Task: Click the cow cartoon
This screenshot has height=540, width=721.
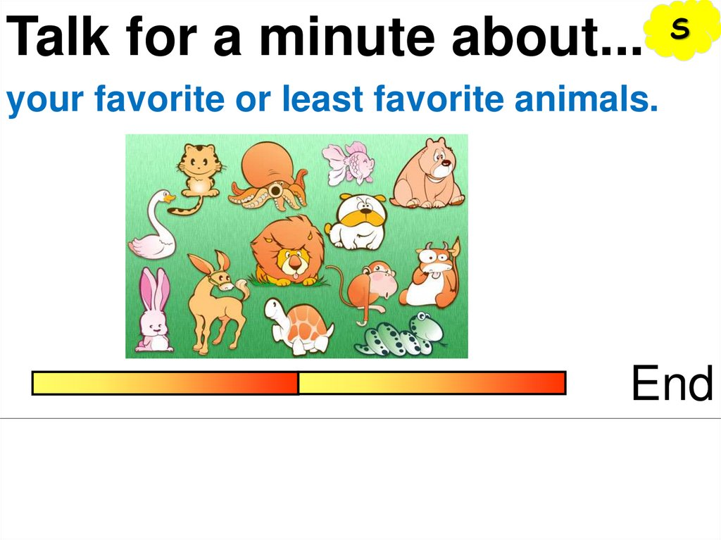Action: pyautogui.click(x=432, y=276)
